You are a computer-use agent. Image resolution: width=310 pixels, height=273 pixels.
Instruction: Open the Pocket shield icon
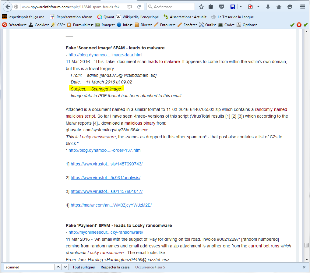pos(222,7)
